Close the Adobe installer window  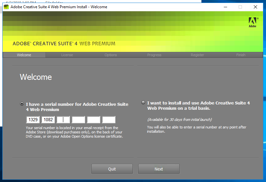point(255,7)
